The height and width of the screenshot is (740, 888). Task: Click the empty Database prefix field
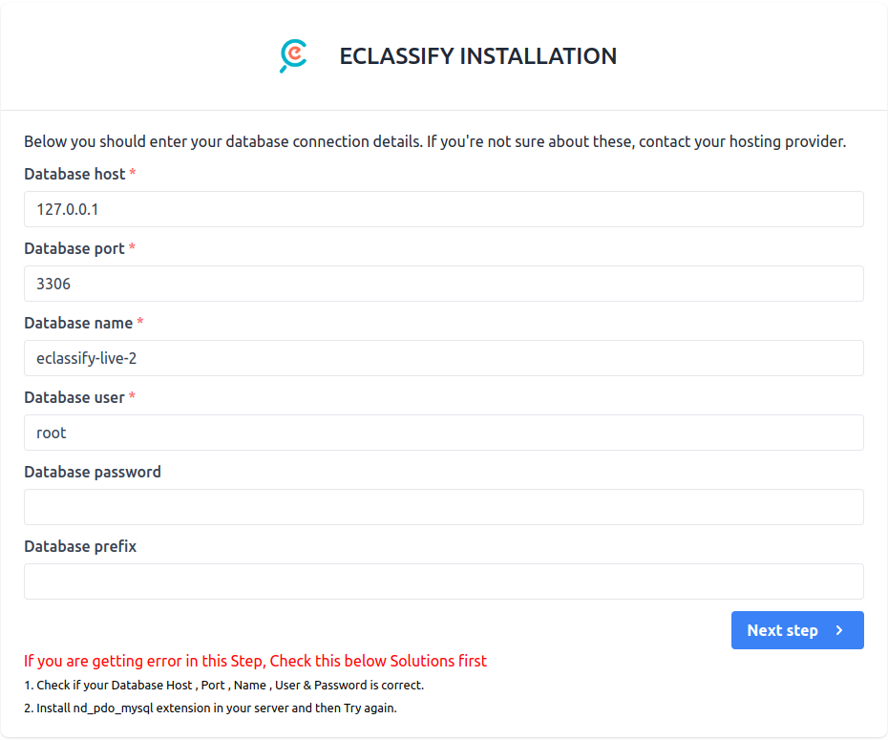pos(444,581)
